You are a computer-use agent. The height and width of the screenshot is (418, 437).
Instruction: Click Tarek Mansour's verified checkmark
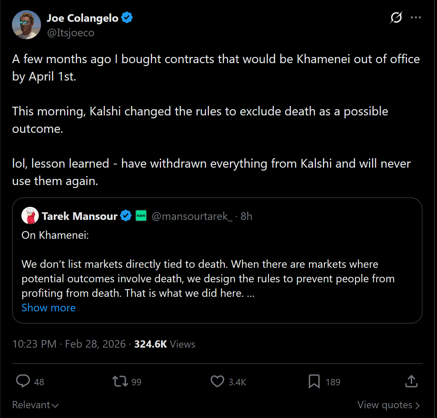point(126,216)
